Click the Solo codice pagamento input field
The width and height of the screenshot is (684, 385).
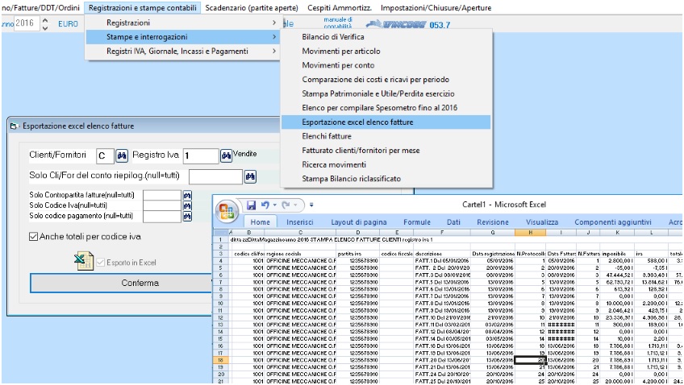pos(162,217)
